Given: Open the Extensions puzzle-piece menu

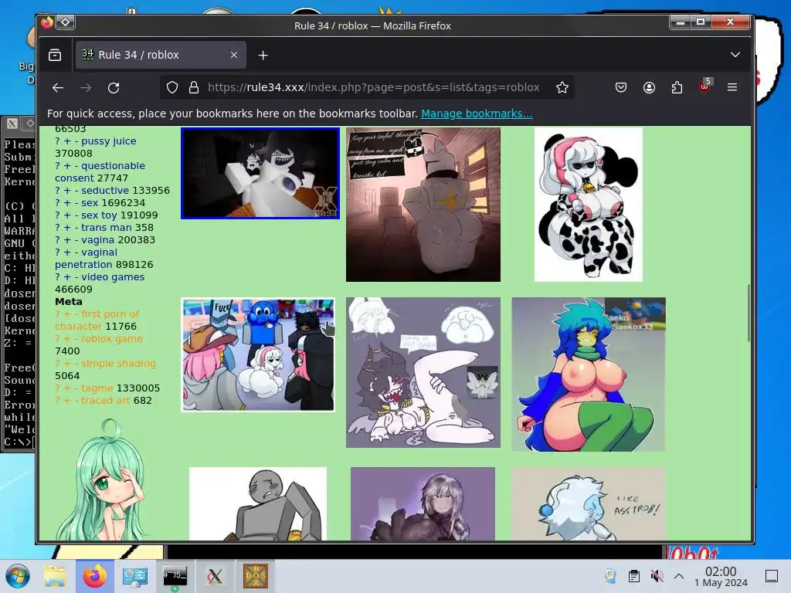Looking at the screenshot, I should (677, 88).
